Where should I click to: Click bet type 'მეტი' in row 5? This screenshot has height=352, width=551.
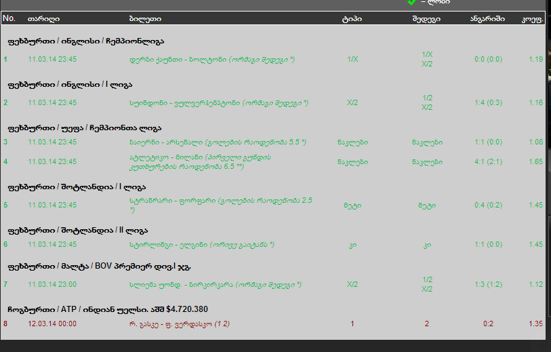[x=352, y=206]
